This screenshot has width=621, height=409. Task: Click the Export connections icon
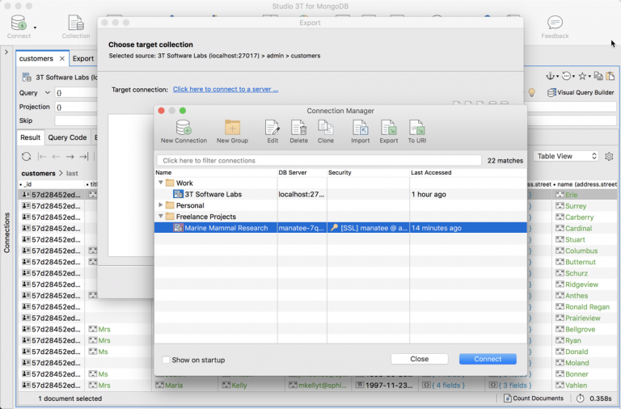click(388, 128)
